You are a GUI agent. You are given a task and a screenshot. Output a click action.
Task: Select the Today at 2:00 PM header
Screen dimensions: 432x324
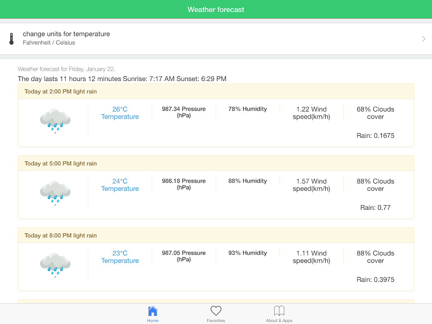(61, 92)
